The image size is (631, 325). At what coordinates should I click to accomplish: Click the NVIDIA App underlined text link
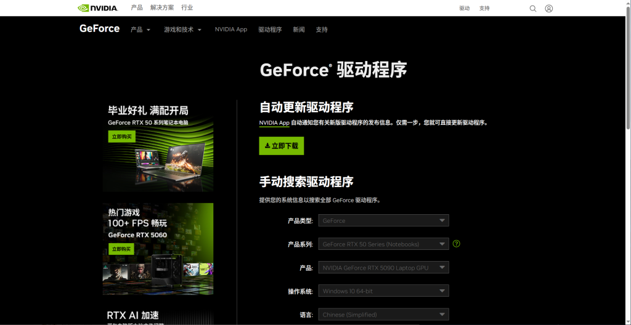pyautogui.click(x=274, y=123)
